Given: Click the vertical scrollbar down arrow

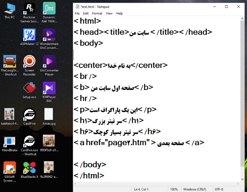Looking at the screenshot, I should pos(242,179).
